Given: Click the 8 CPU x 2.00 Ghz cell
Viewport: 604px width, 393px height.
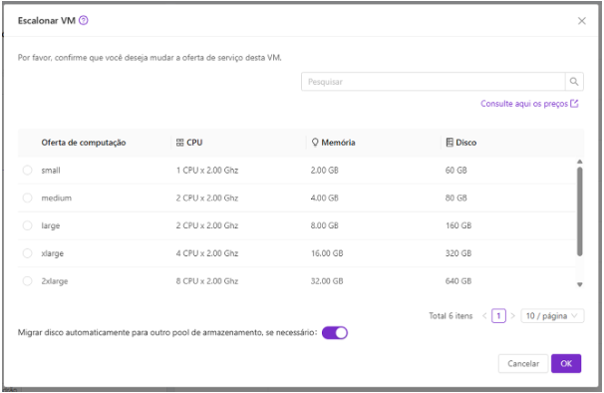Looking at the screenshot, I should 207,281.
